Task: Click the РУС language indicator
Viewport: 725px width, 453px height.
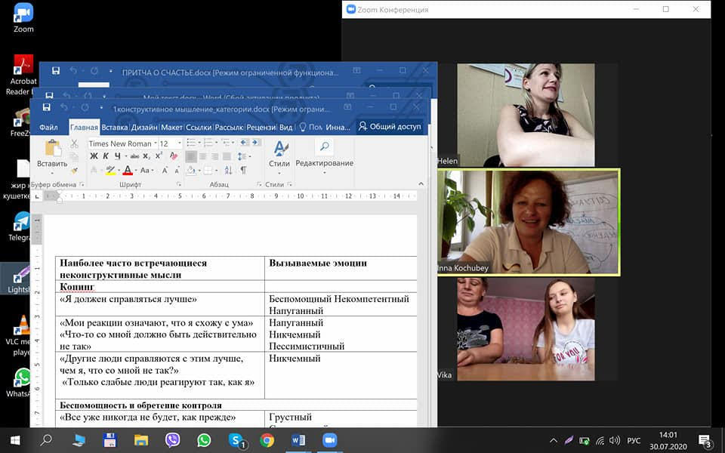Action: click(634, 440)
